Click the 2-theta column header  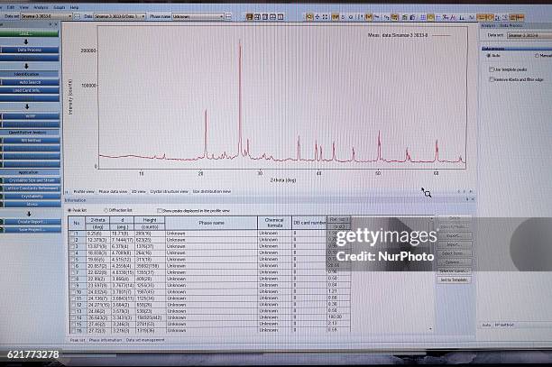(x=97, y=220)
